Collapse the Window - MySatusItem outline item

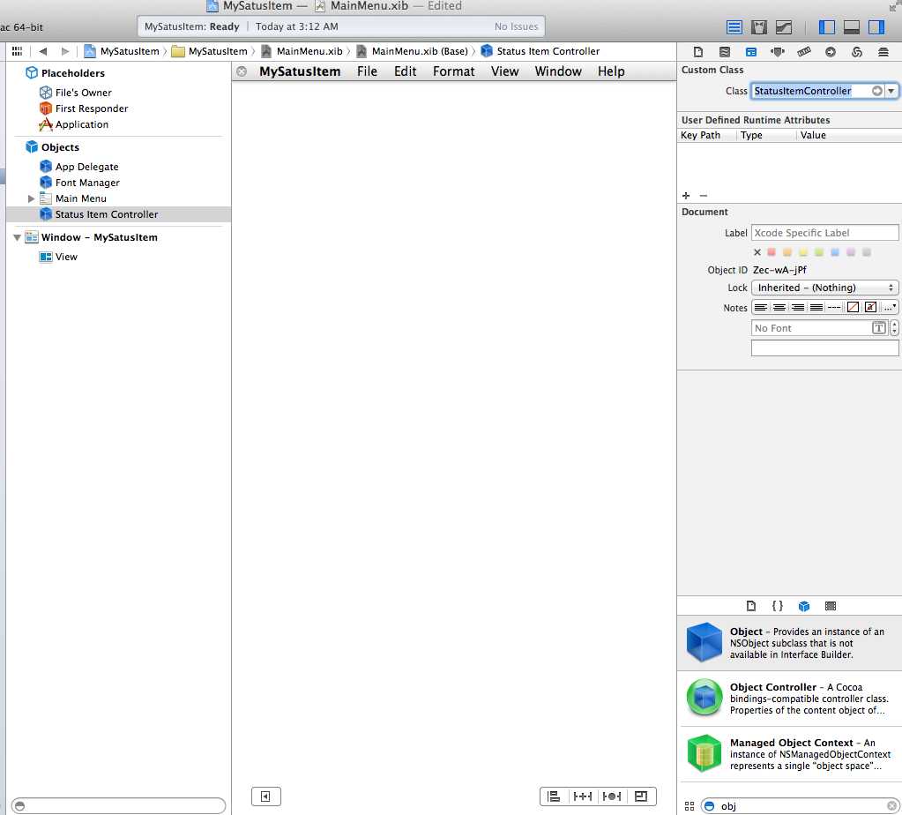pos(18,237)
